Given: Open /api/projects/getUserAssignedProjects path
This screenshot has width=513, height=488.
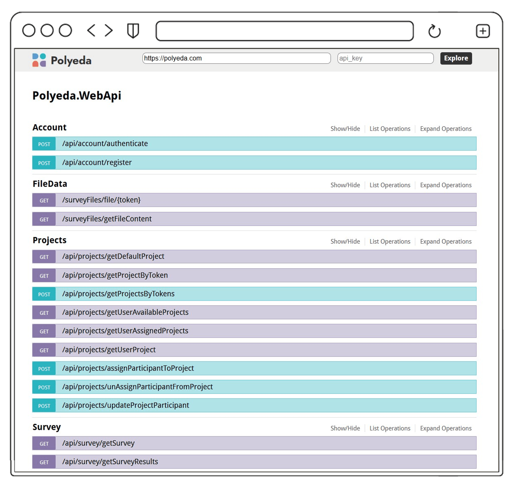Looking at the screenshot, I should click(125, 331).
